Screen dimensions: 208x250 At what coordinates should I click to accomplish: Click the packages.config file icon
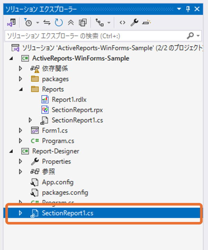pyautogui.click(x=34, y=193)
